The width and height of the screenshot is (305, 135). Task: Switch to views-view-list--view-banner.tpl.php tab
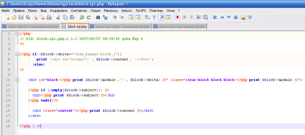[x=30, y=27]
